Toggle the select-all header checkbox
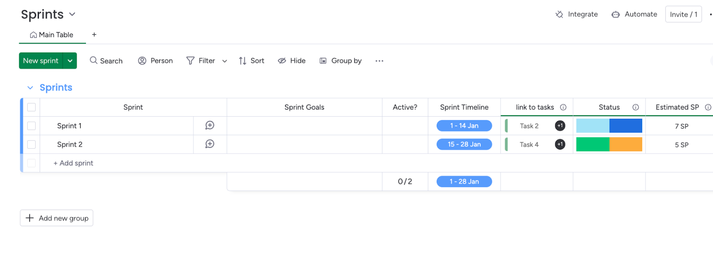Viewport: 713px width, 280px height. pos(32,107)
